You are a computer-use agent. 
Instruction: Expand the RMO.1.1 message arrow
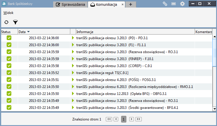tap(73, 87)
